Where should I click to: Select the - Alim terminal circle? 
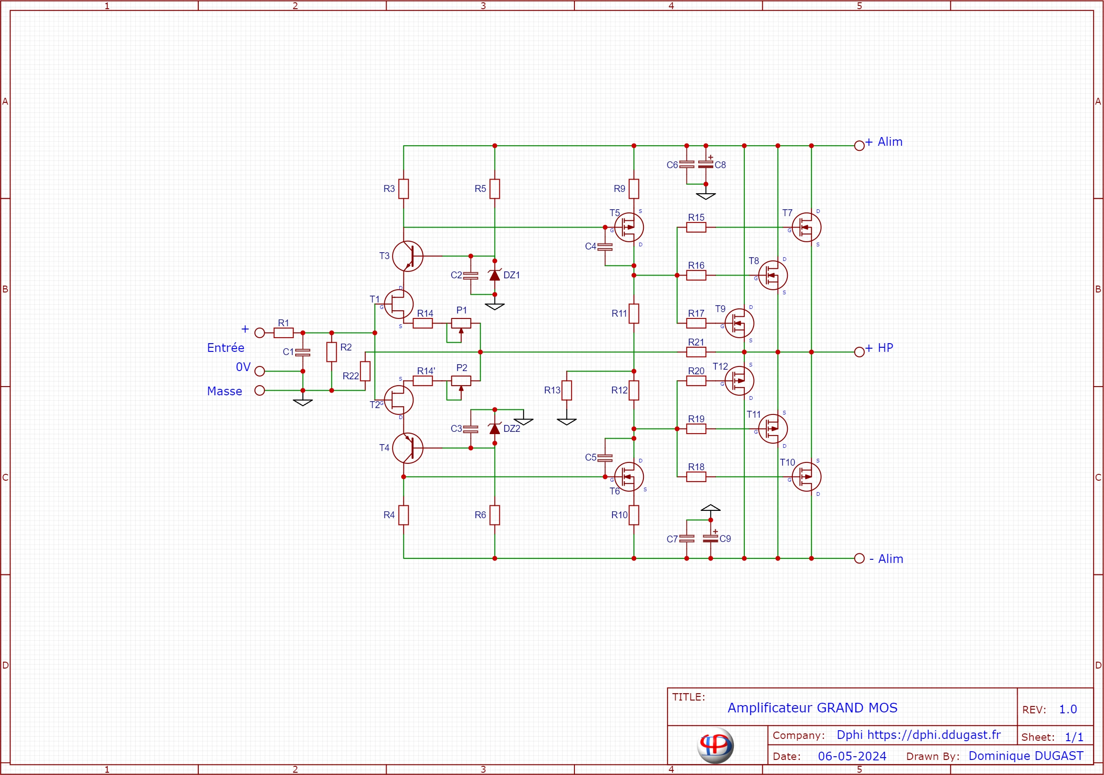pos(859,558)
